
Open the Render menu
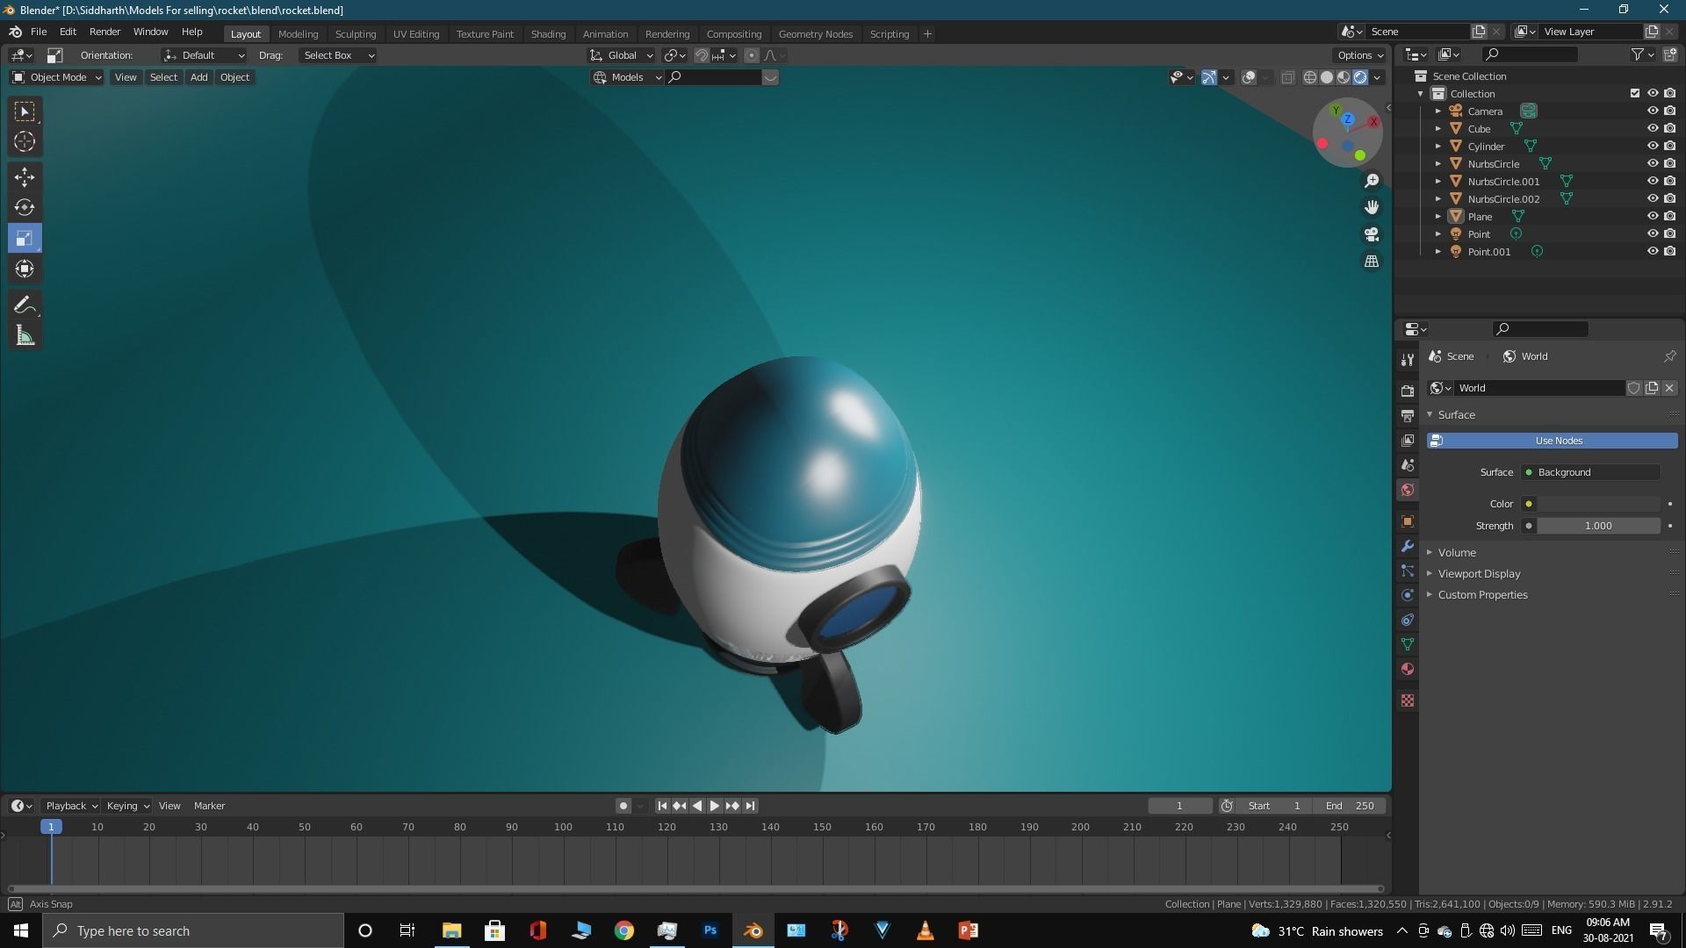(x=104, y=32)
